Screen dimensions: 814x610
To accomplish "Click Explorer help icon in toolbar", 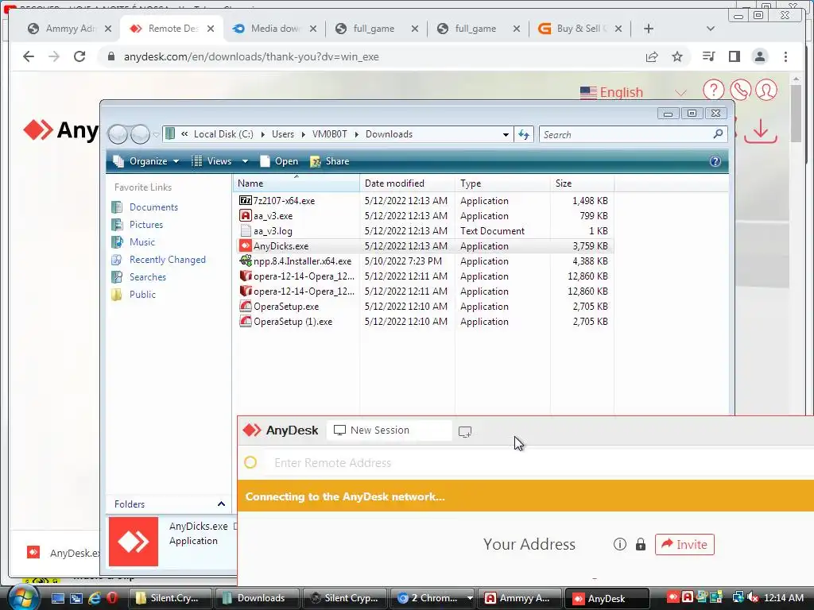I will click(715, 161).
